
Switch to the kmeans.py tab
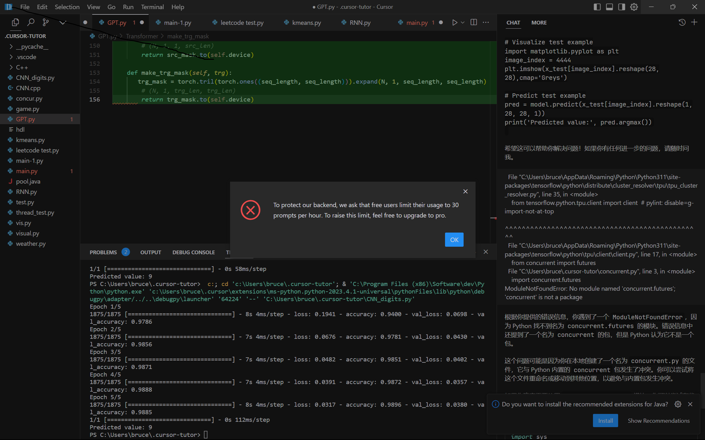[306, 23]
